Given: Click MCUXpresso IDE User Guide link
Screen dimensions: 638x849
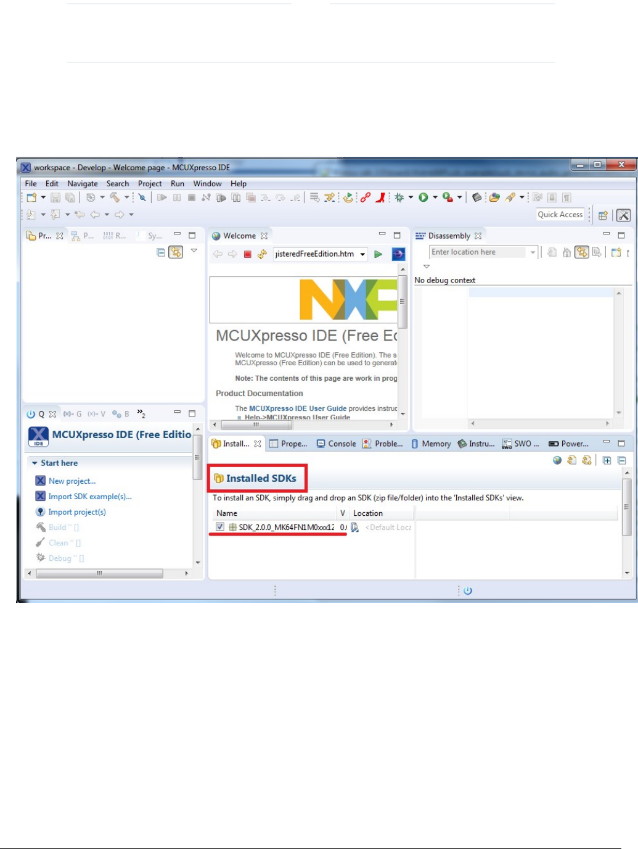Looking at the screenshot, I should click(x=298, y=408).
